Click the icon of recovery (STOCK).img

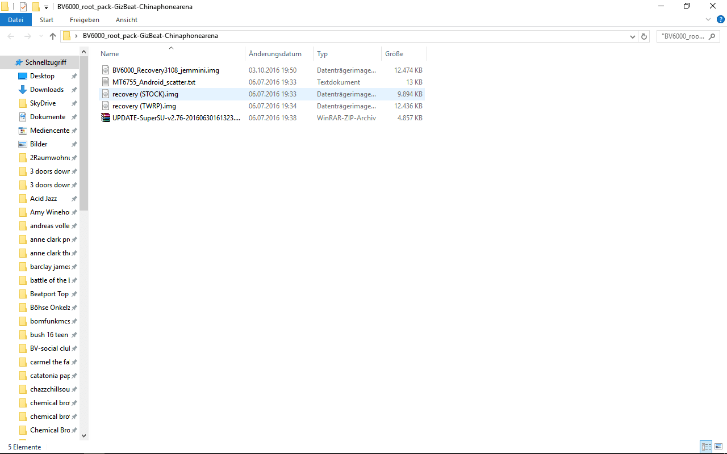click(x=105, y=94)
